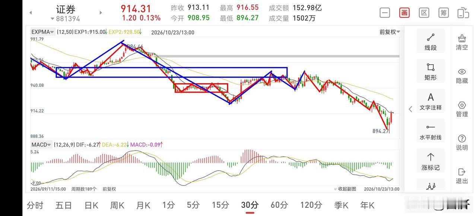Tap the (12,26,9) MACD parameters

(64, 145)
